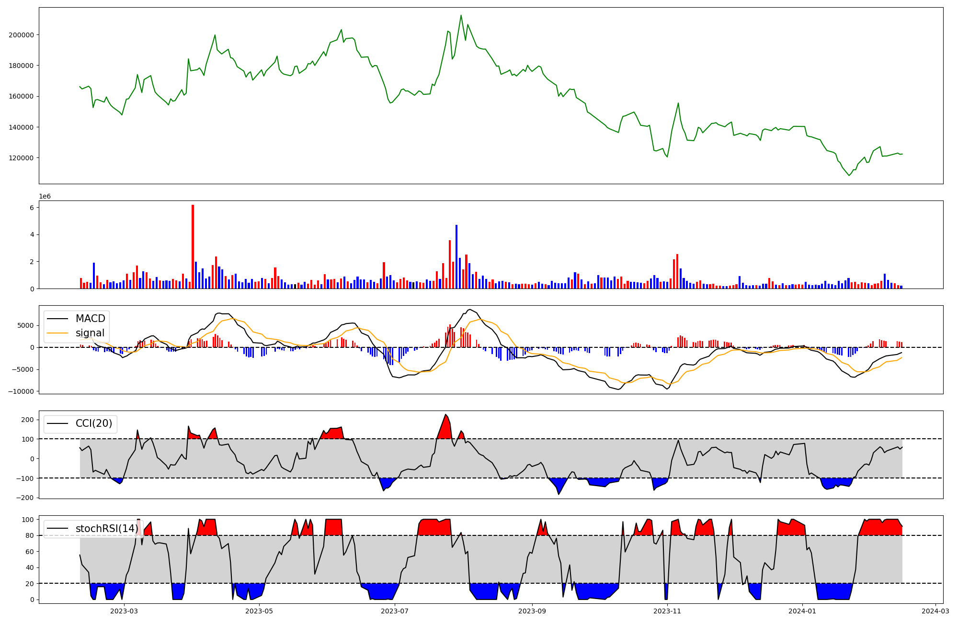Viewport: 958px width, 622px height.
Task: Click the black MACD line sample in legend
Action: (x=58, y=319)
